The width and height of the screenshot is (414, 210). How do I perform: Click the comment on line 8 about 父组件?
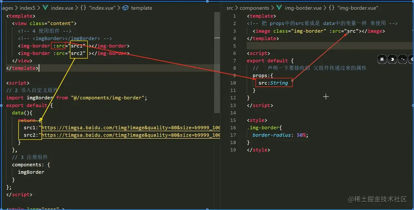pyautogui.click(x=309, y=68)
